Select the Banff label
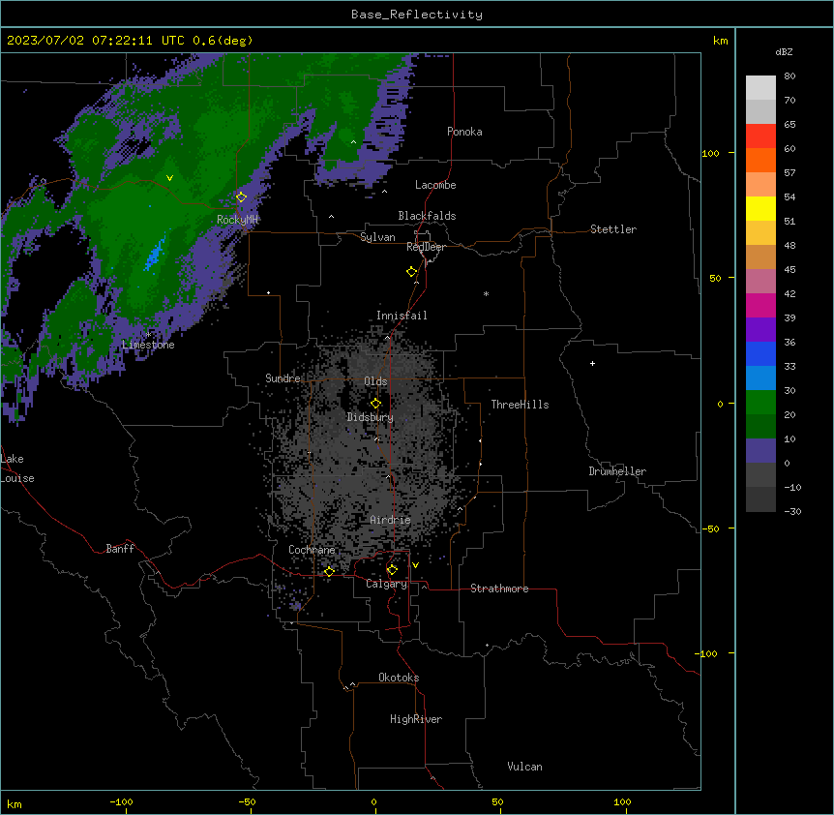The image size is (834, 815). pyautogui.click(x=120, y=549)
